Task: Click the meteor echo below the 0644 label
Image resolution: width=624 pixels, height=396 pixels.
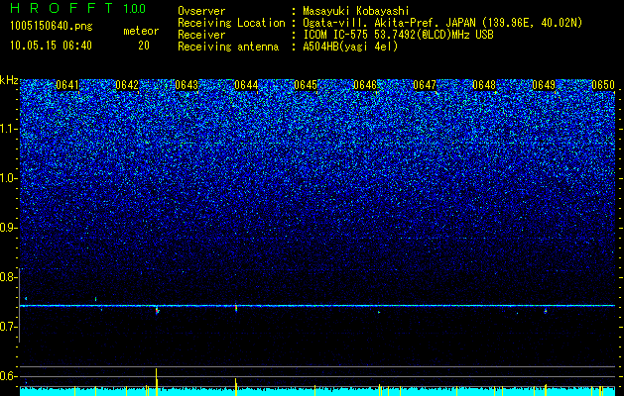Action: pos(236,308)
